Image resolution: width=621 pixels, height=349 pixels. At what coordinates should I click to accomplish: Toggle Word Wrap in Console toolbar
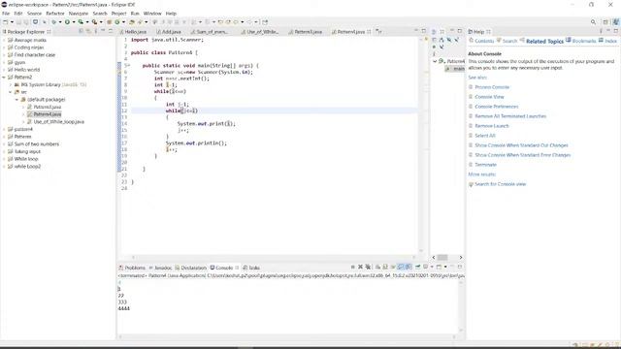click(x=392, y=268)
